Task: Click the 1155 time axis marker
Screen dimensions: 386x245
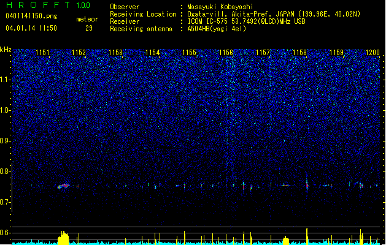Action: [x=189, y=53]
